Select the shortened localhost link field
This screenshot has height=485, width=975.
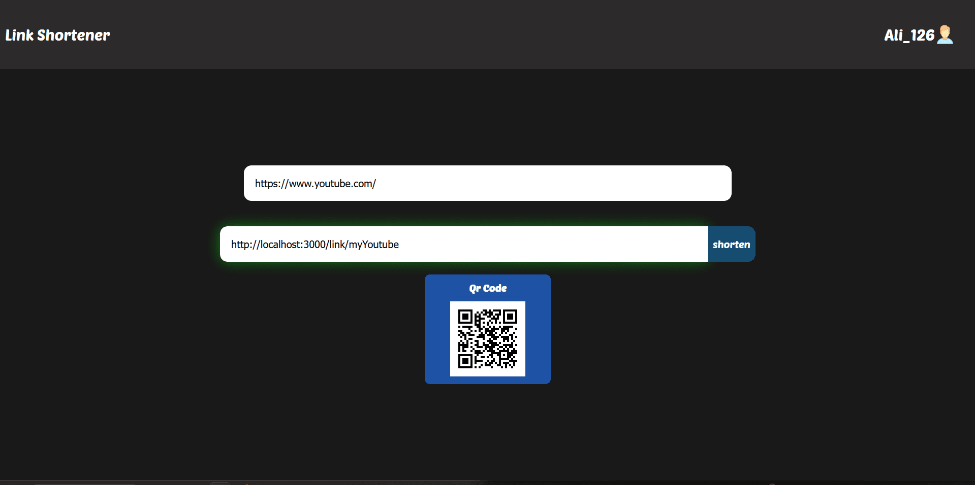tap(464, 244)
